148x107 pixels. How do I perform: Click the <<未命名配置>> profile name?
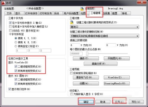pyautogui.click(x=35, y=9)
